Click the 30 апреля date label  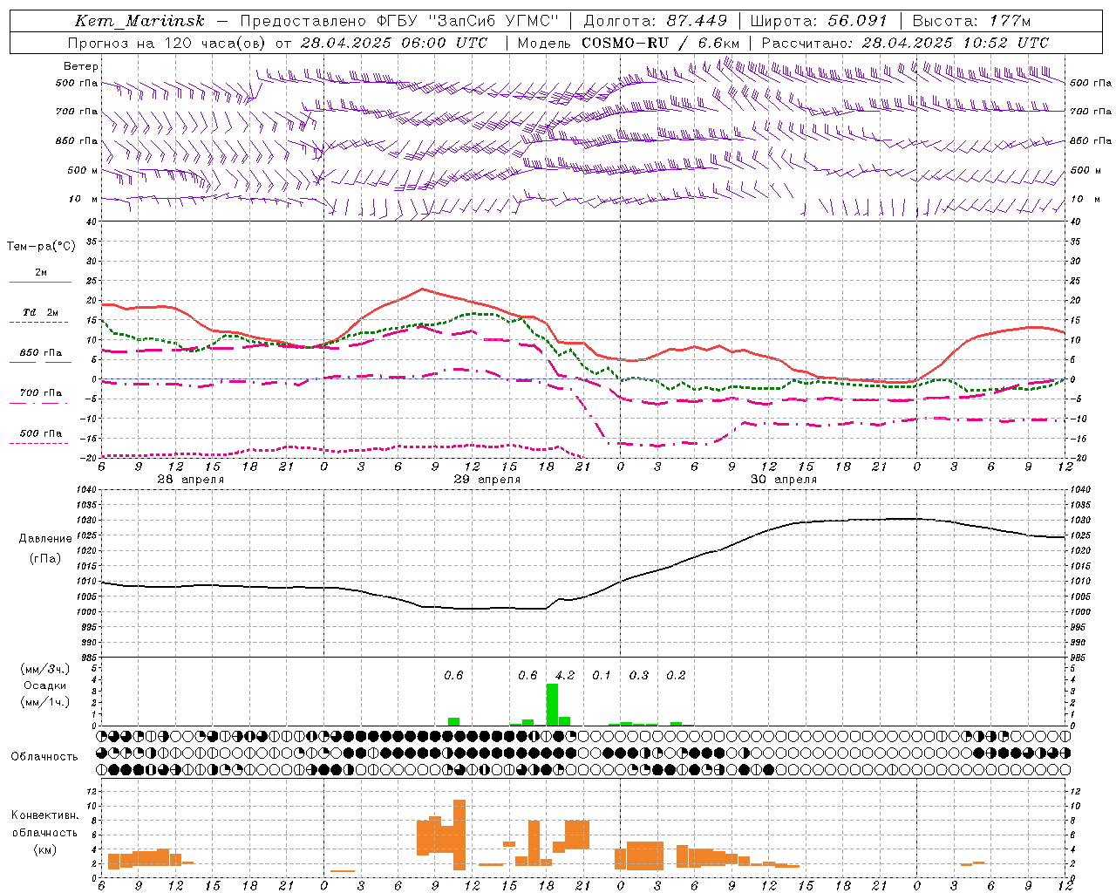[784, 480]
